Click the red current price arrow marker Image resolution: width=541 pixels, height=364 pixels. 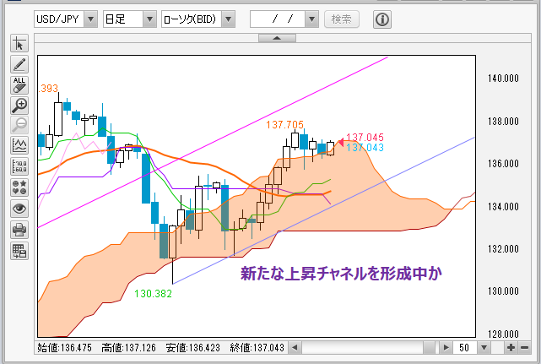[x=341, y=142]
